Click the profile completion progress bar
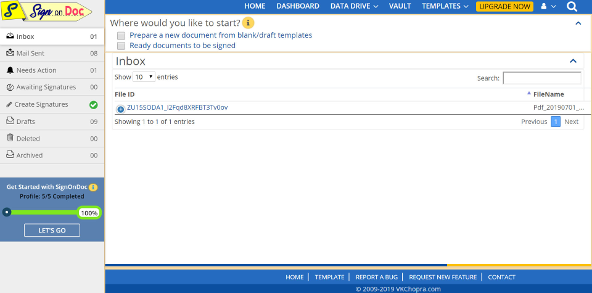592x293 pixels. click(x=52, y=213)
